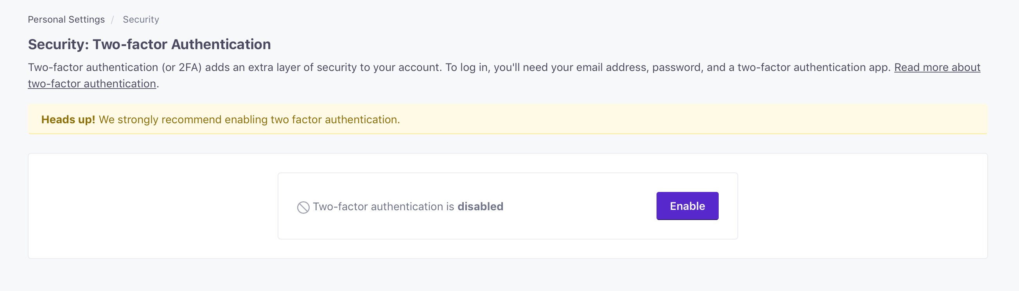Click the disabled status circle-slash icon
The height and width of the screenshot is (291, 1019).
tap(303, 207)
